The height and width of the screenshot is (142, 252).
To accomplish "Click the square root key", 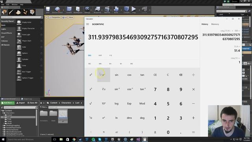I will (x=91, y=103).
